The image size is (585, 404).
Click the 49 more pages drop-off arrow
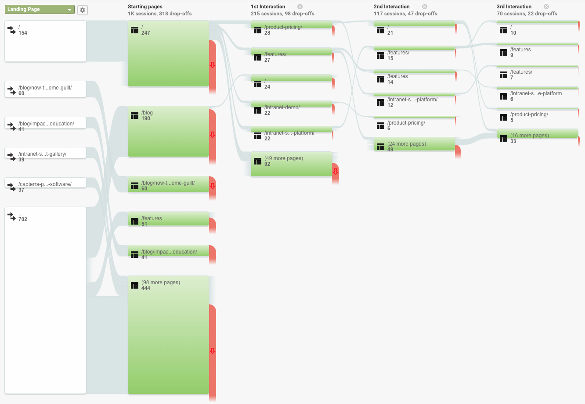pos(336,172)
